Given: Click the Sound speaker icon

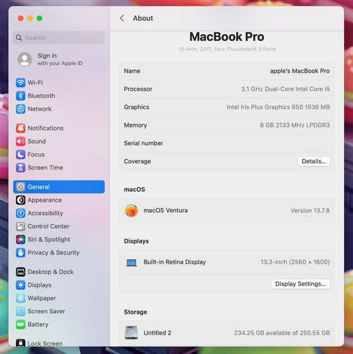Looking at the screenshot, I should [x=21, y=141].
